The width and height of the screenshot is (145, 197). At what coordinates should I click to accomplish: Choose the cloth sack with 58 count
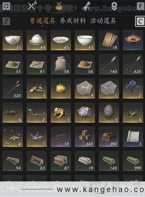coord(61,64)
